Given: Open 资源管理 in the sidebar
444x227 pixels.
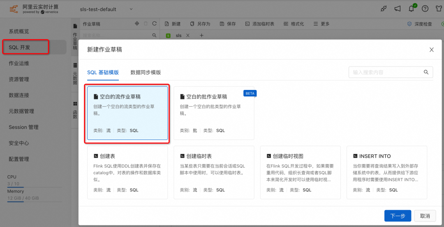Looking at the screenshot, I should (x=18, y=79).
